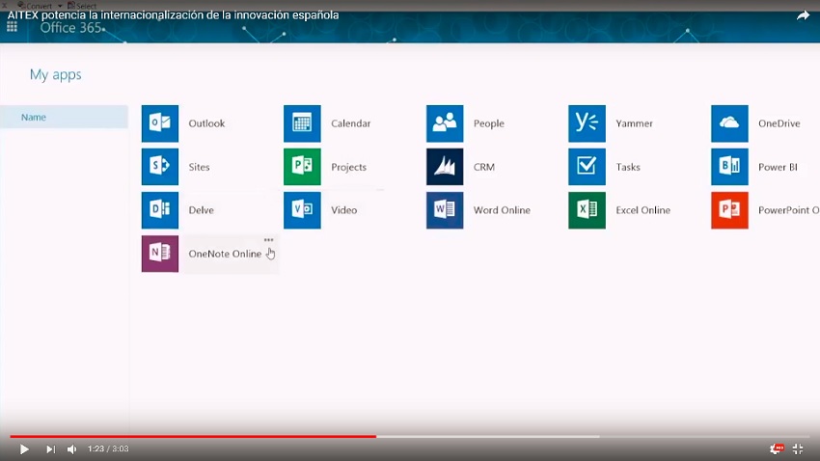820x461 pixels.
Task: Click the Tasks label
Action: (628, 167)
